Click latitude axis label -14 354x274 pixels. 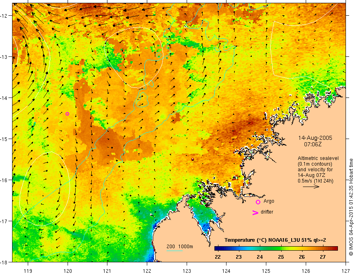4,98
